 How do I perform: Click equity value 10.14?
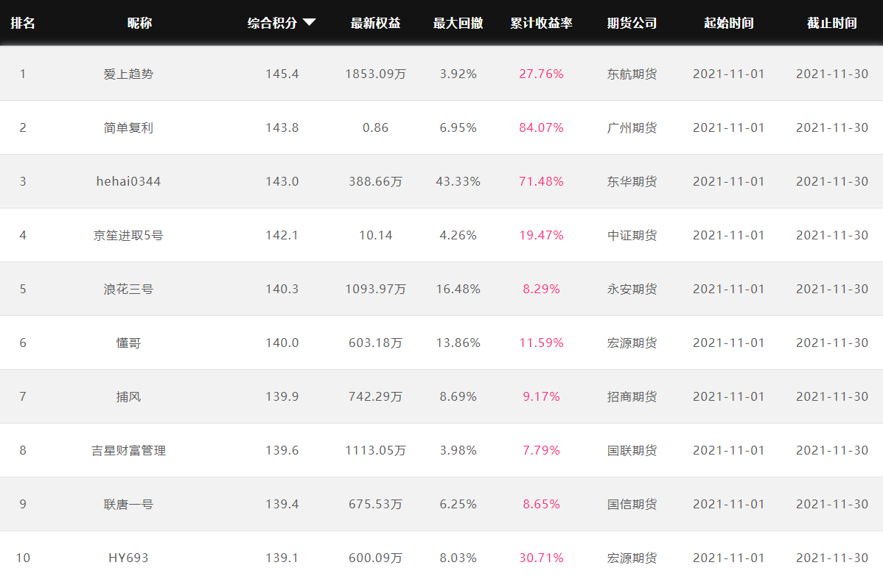click(x=376, y=235)
